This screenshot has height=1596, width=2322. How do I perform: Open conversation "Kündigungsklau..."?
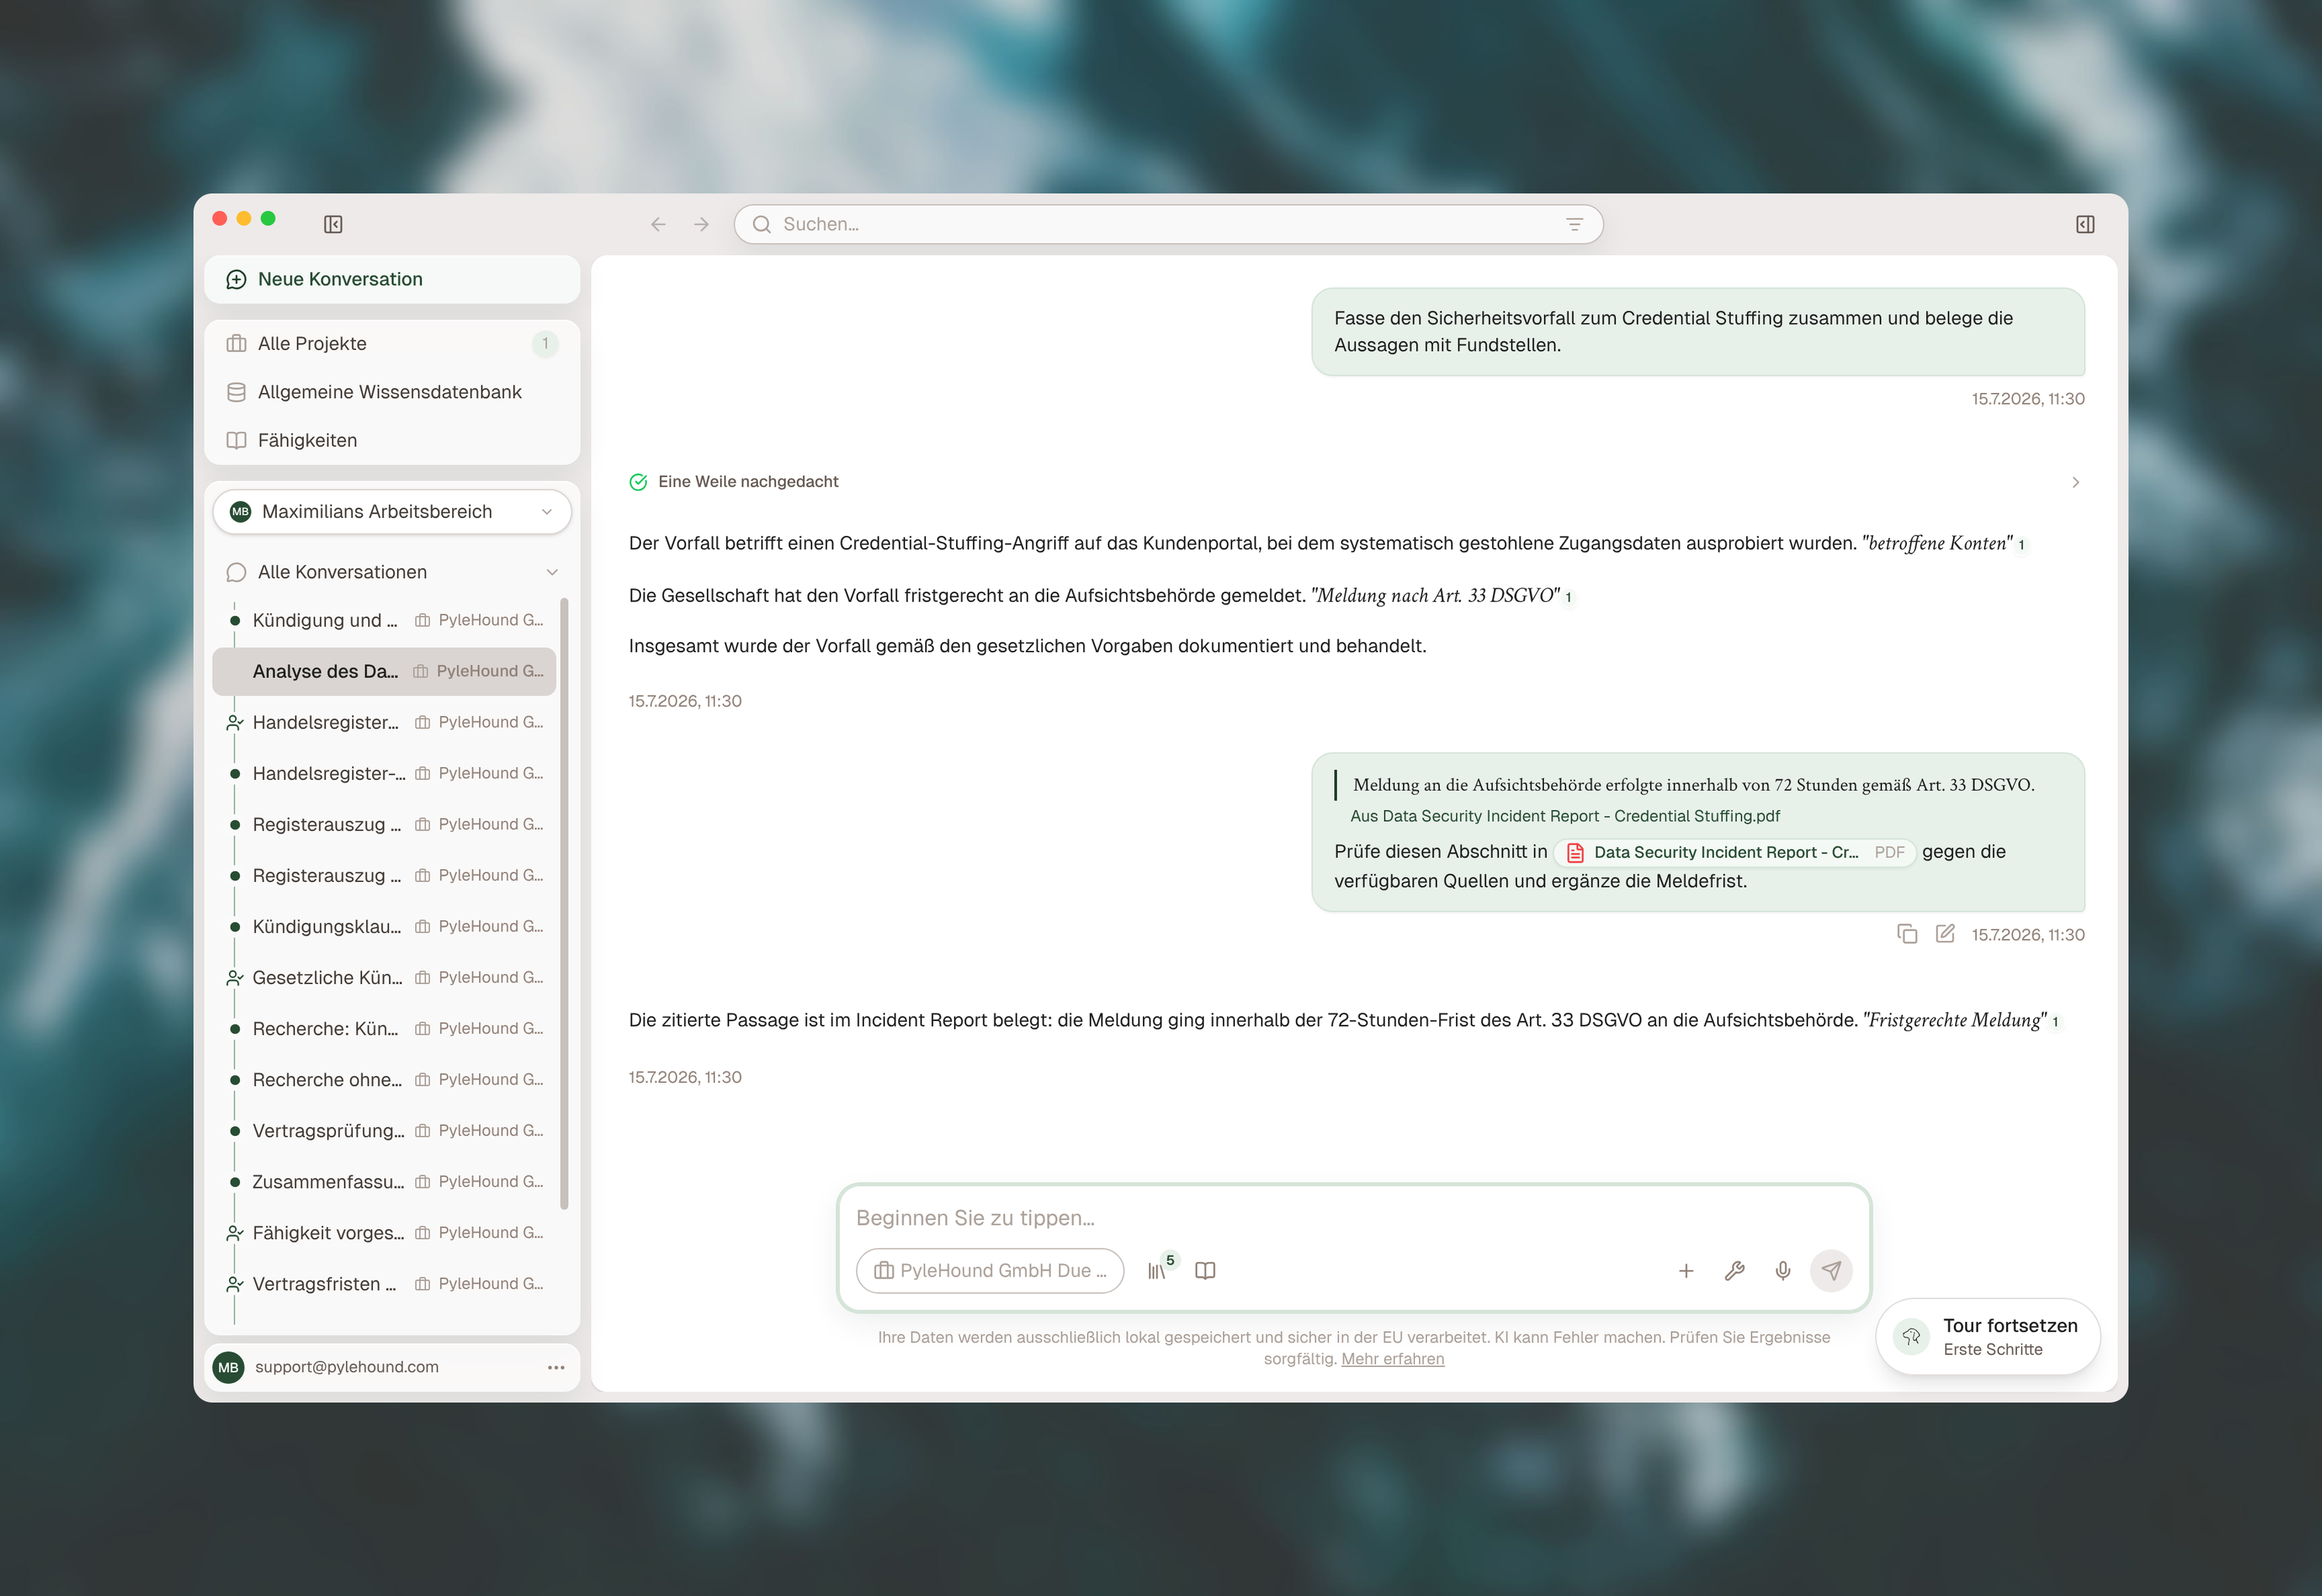pyautogui.click(x=385, y=926)
